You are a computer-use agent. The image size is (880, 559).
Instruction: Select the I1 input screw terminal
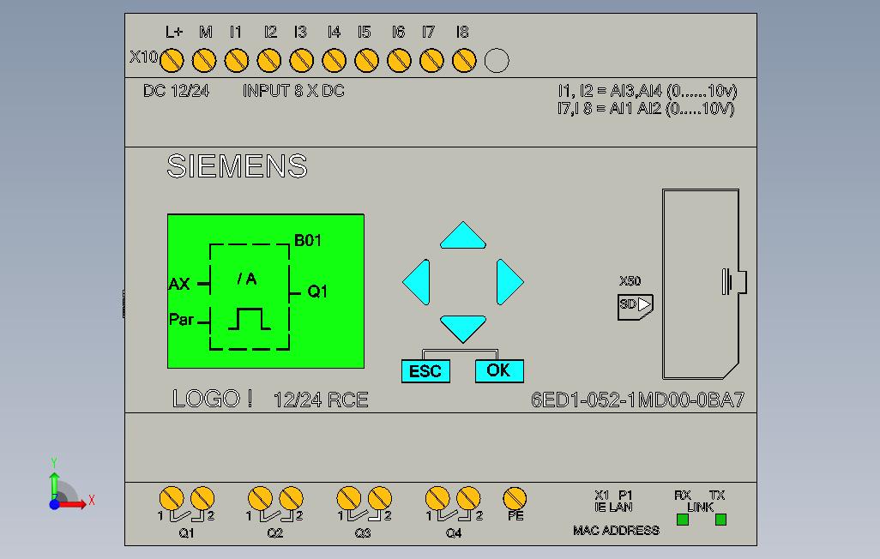(236, 61)
